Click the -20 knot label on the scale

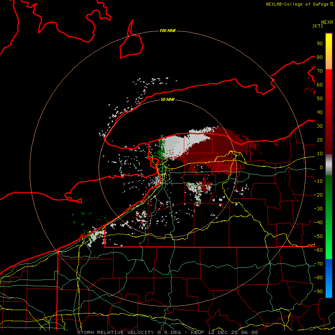pyautogui.click(x=318, y=195)
